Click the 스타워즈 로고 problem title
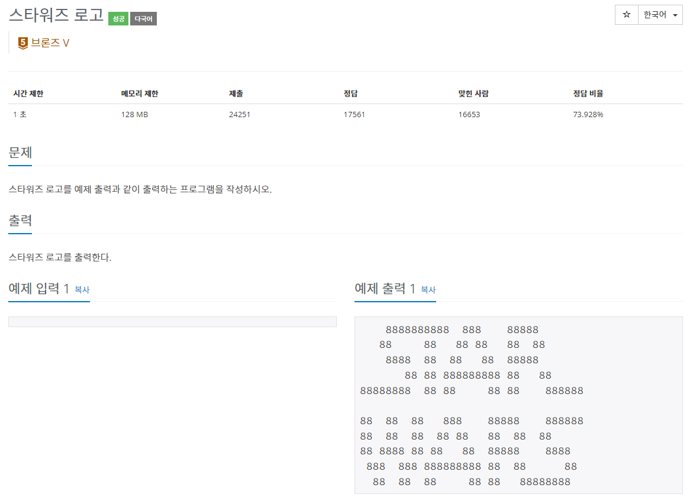Screen dimensions: 693x504 [x=56, y=16]
